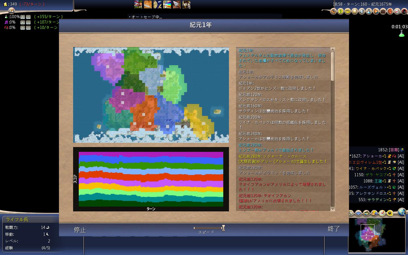This screenshot has width=408, height=255.
Task: Increase the culture rate with plus
Action: [23, 22]
